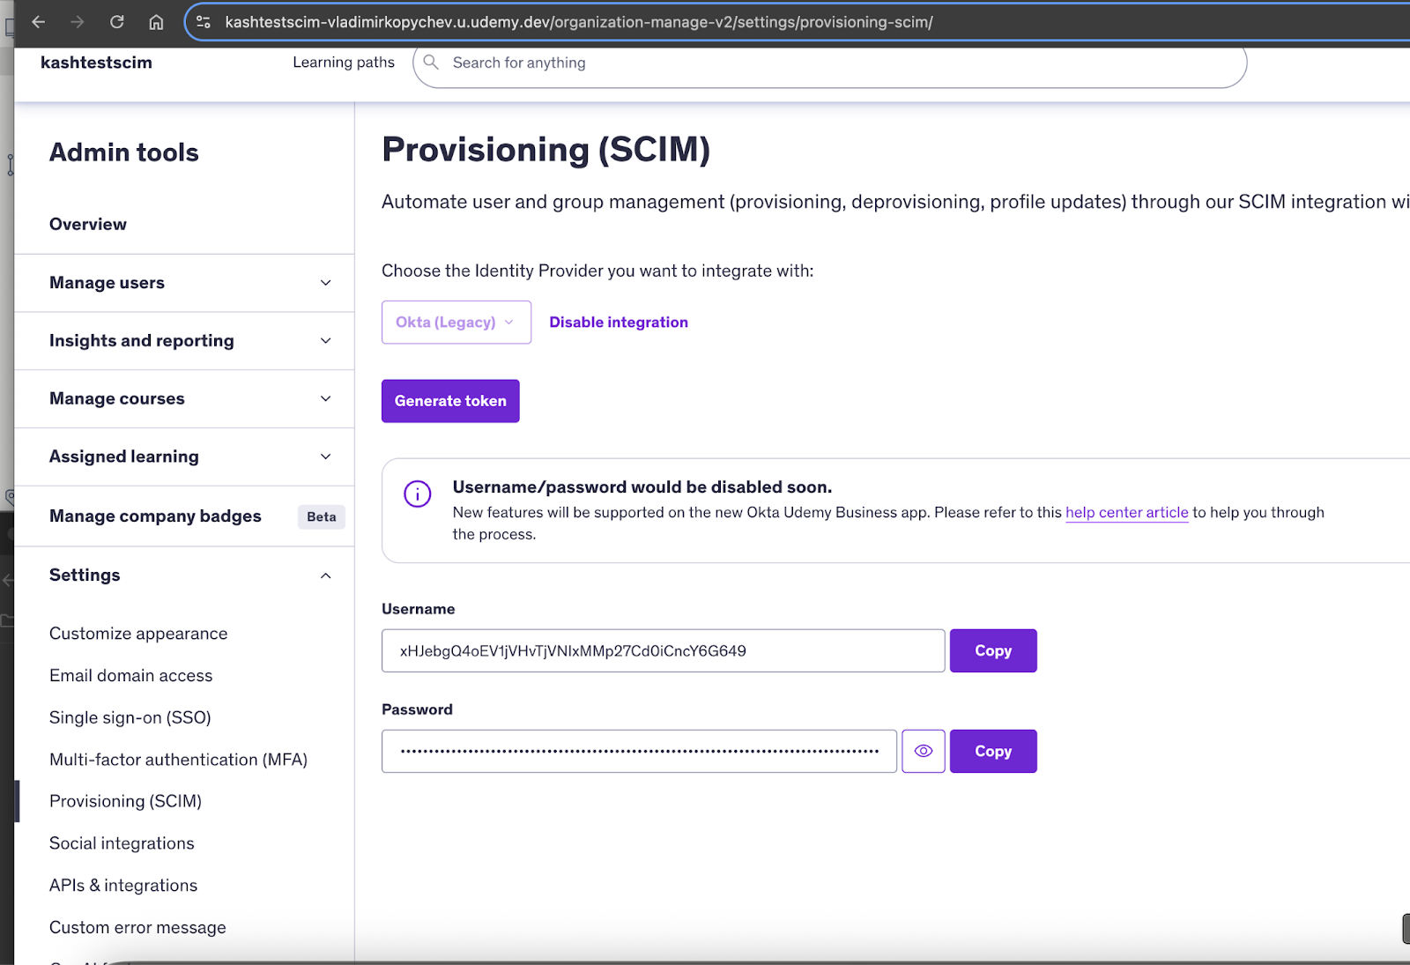Select Single sign-on (SSO) in the sidebar
The width and height of the screenshot is (1410, 965).
click(130, 717)
